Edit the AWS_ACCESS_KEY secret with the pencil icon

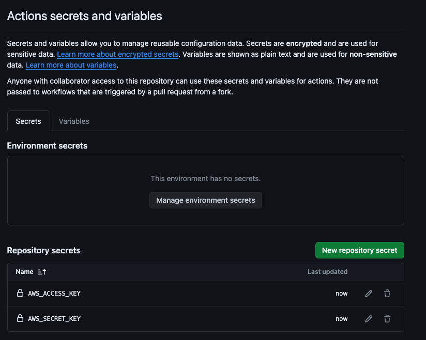point(368,293)
